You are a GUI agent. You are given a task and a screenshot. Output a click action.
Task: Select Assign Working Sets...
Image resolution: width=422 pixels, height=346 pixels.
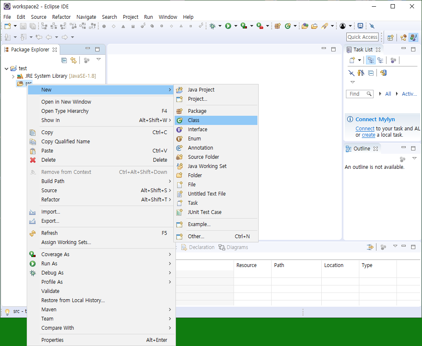tap(102, 242)
